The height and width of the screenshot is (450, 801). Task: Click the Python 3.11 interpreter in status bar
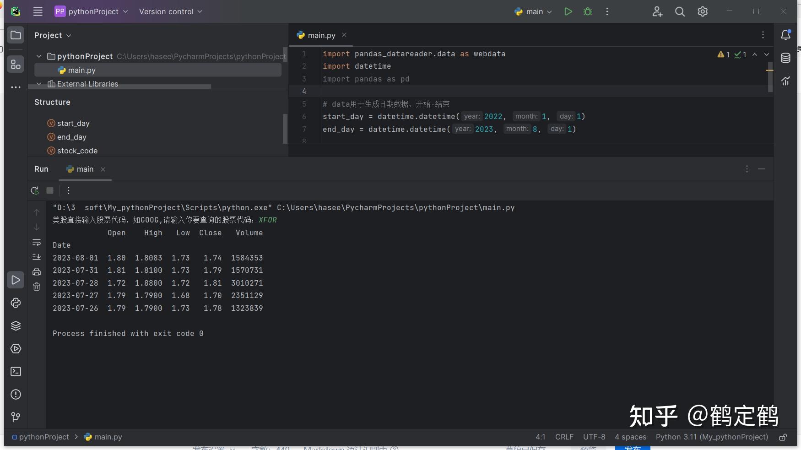click(712, 437)
